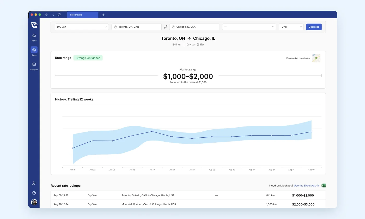365x219 pixels.
Task: Select the Rate Details tab
Action: pos(83,15)
